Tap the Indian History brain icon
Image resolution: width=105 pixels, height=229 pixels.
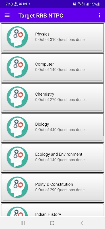pos(17,211)
